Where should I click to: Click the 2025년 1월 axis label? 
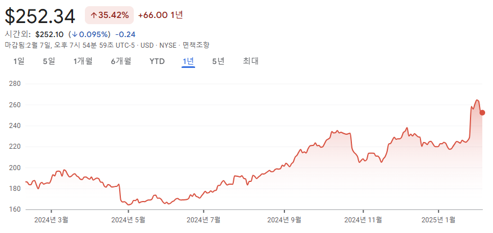click(x=438, y=220)
